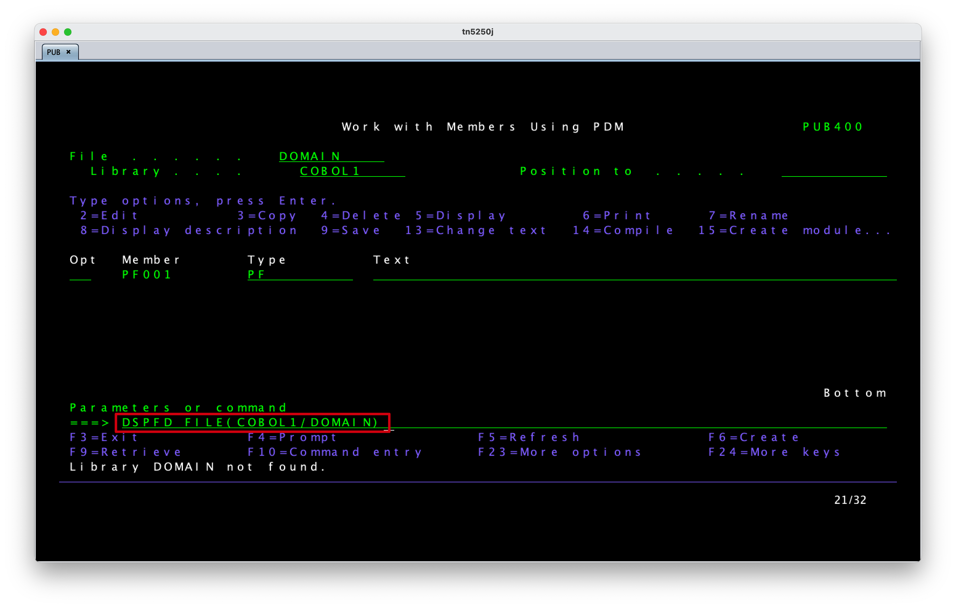Click the File input field containing DOMAIN
Viewport: 956px width, 608px height.
331,156
